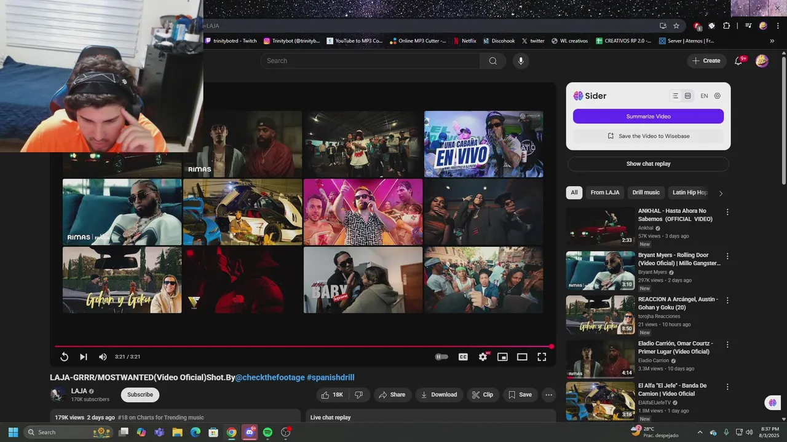Replay the video with the replay button
Viewport: 787px width, 442px height.
(64, 357)
